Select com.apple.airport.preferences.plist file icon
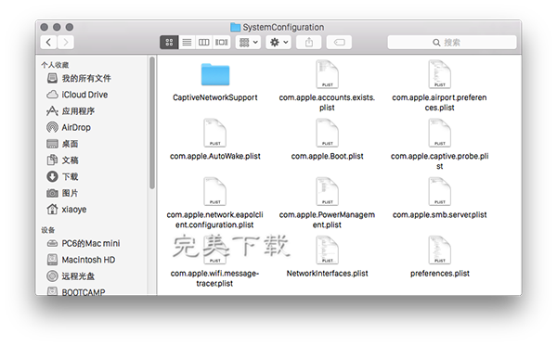The width and height of the screenshot is (557, 346). pyautogui.click(x=439, y=74)
